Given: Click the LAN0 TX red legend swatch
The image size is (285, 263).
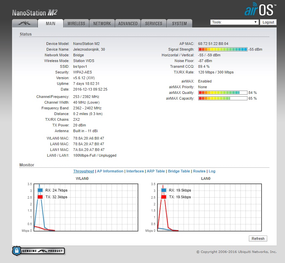Looking at the screenshot, I should [x=164, y=197].
